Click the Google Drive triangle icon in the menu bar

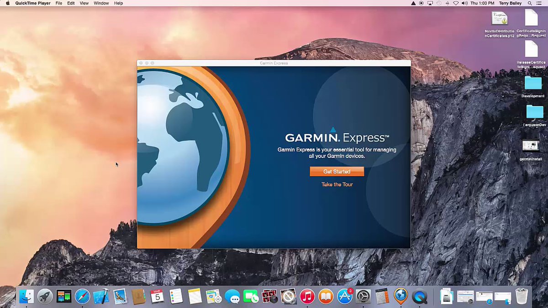click(413, 3)
